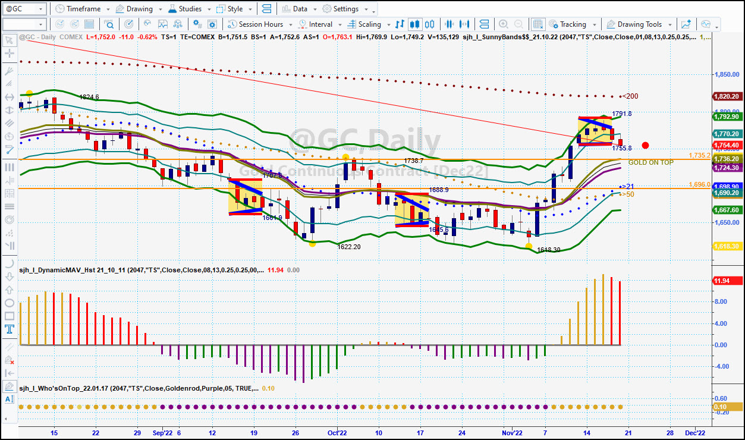Screen dimensions: 745x440
Task: Click the sjh_I_SunnyBands indicator label
Action: pyautogui.click(x=579, y=37)
